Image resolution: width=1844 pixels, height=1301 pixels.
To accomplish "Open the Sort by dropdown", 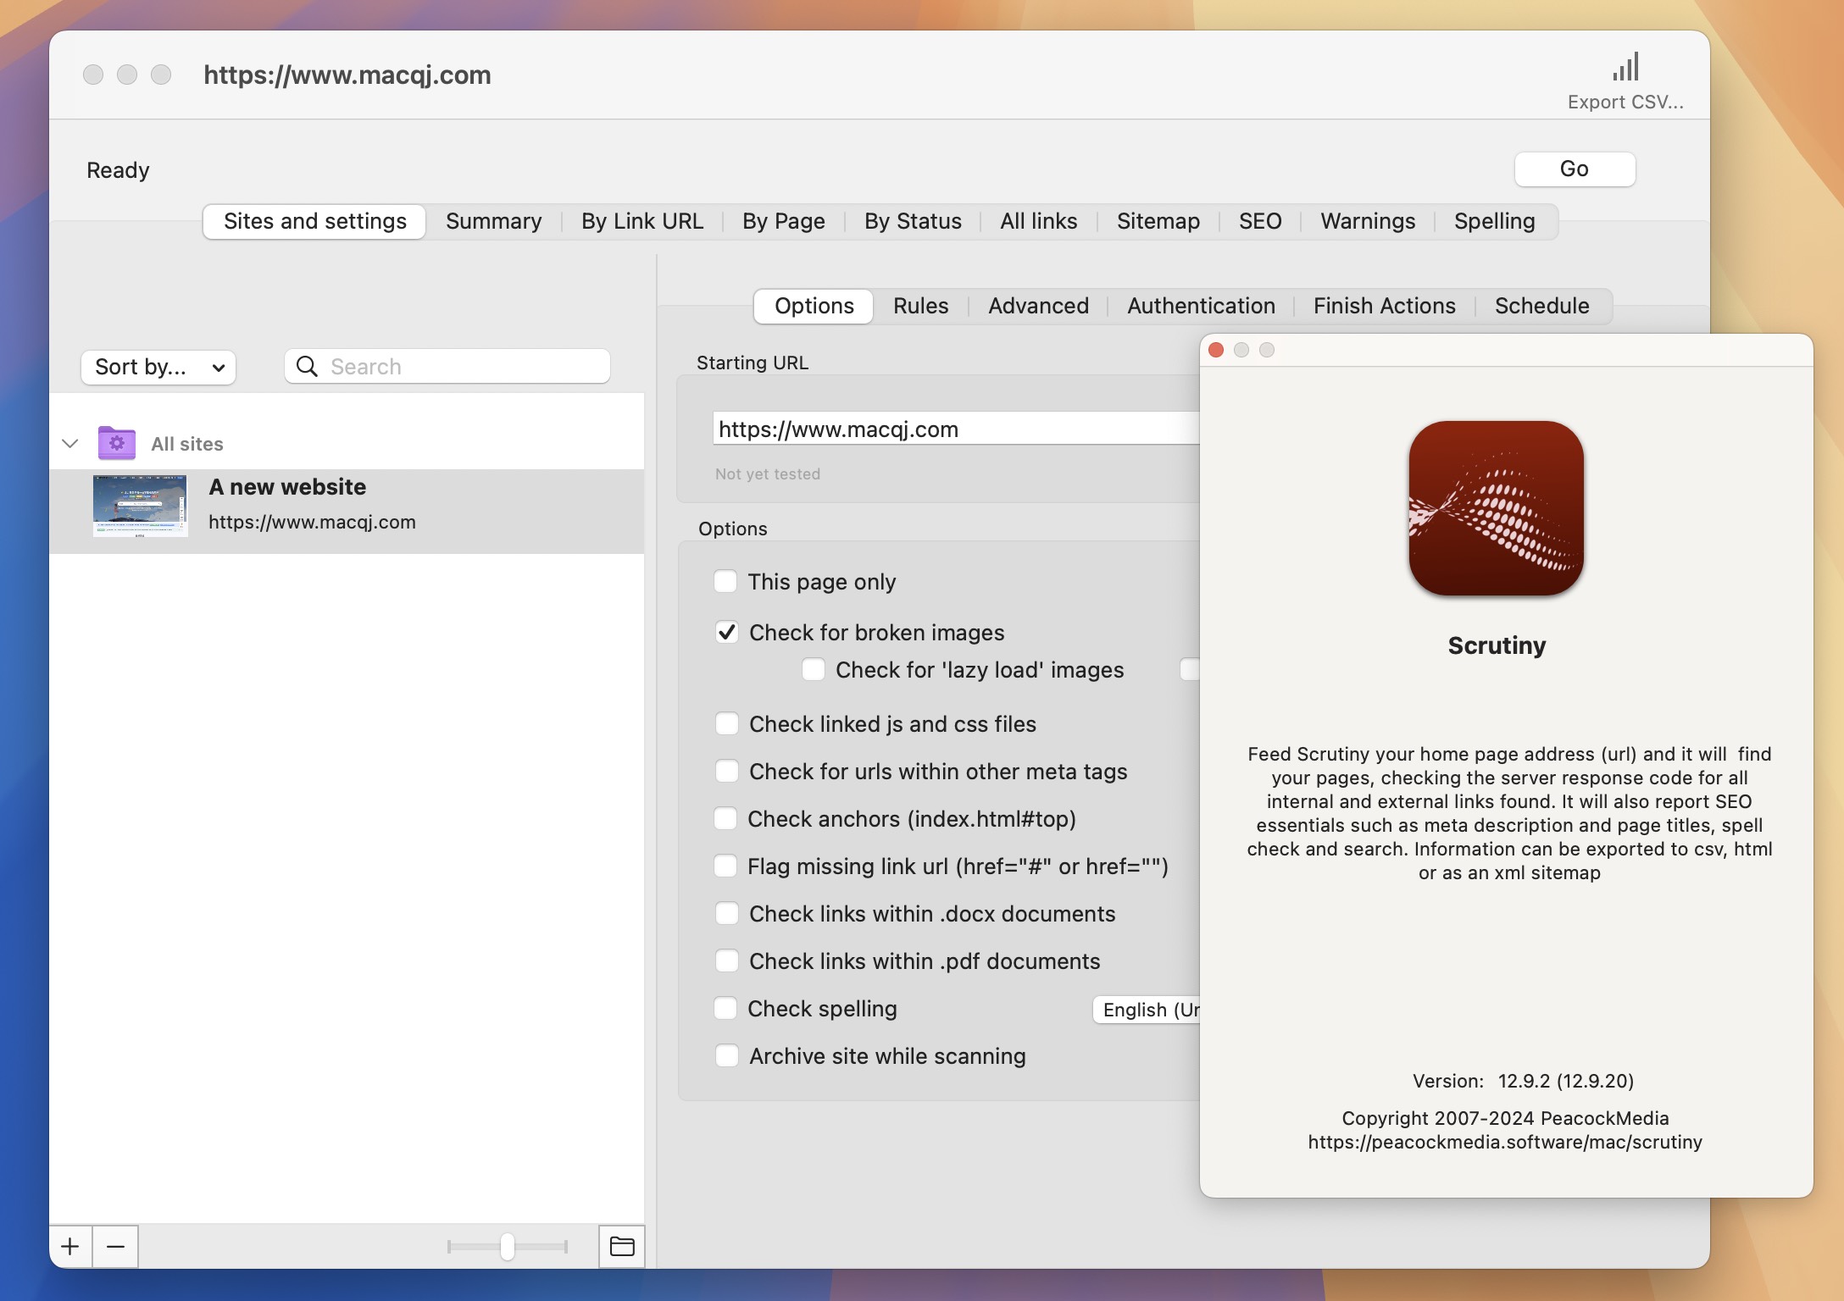I will pos(158,367).
